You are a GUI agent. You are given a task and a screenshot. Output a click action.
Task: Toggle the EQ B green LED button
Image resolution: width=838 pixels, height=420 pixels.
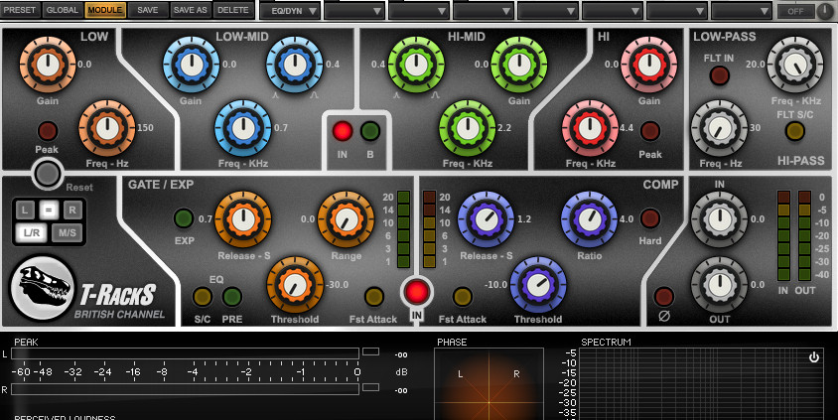point(370,131)
